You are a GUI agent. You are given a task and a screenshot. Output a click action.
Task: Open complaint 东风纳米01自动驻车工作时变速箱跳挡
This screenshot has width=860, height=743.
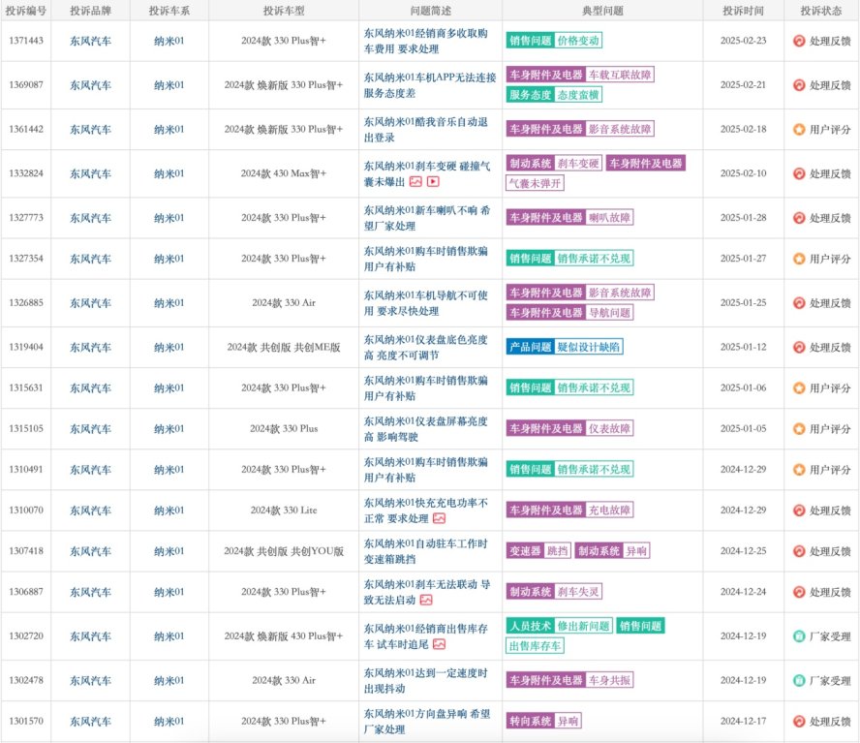(425, 551)
